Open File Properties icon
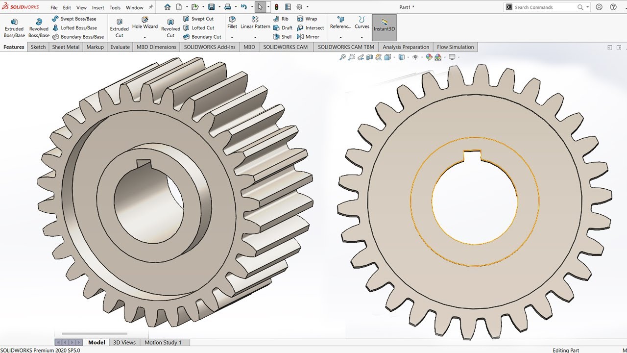Viewport: 627px width, 353px height. click(288, 7)
